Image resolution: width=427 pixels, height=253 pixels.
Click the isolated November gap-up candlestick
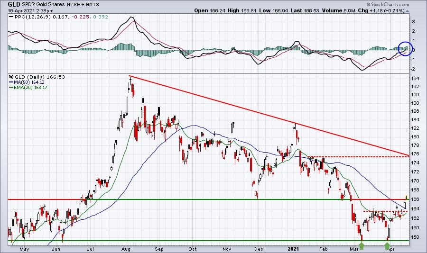[x=232, y=127]
